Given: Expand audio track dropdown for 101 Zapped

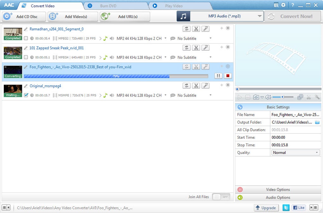Looking at the screenshot, I should pos(165,57).
